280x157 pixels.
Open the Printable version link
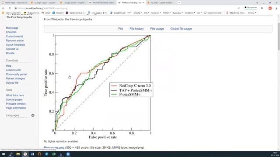[16, 104]
